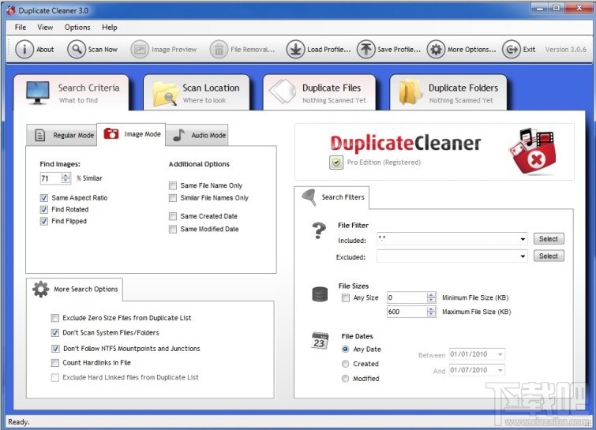Enable Same File Name Only

[173, 185]
